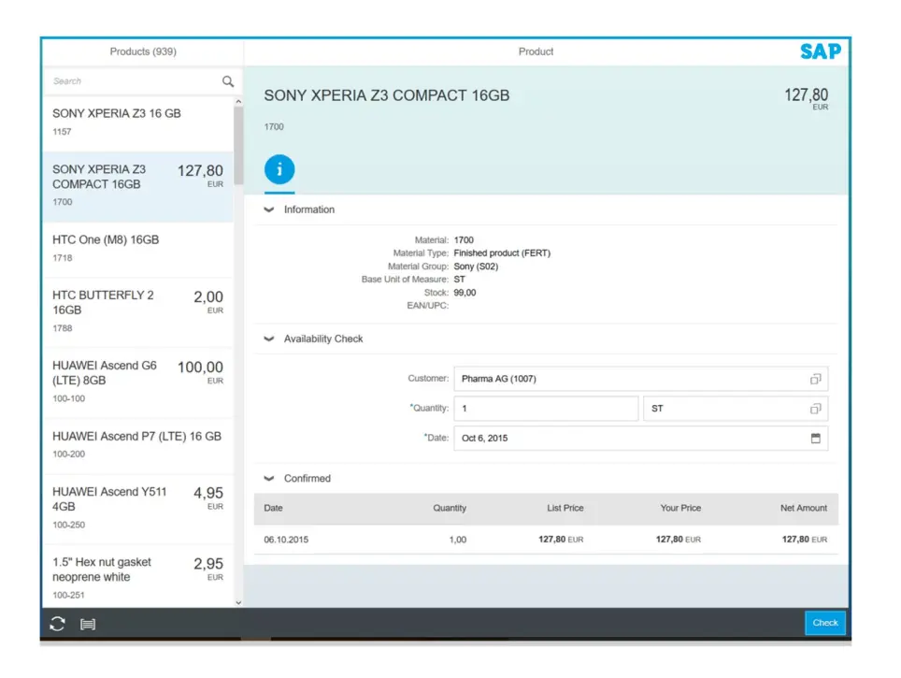This screenshot has height=678, width=901.
Task: Click the product list scrollbar thumb
Action: (238, 145)
